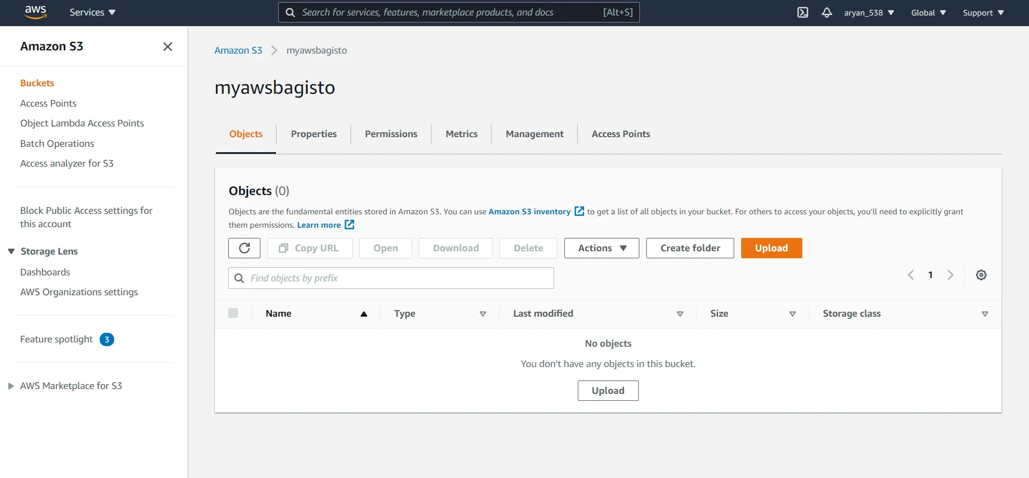Click the Storage class column header
The width and height of the screenshot is (1029, 478).
point(852,313)
